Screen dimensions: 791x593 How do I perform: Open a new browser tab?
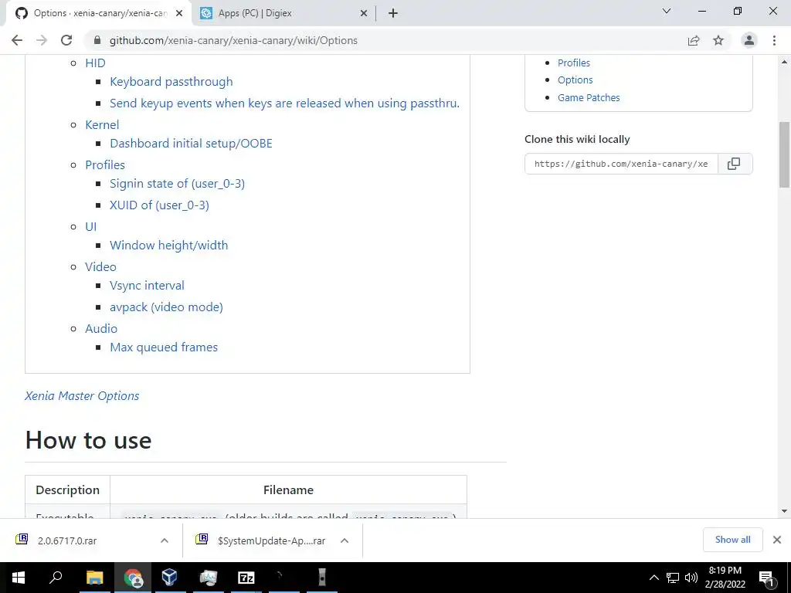coord(393,13)
